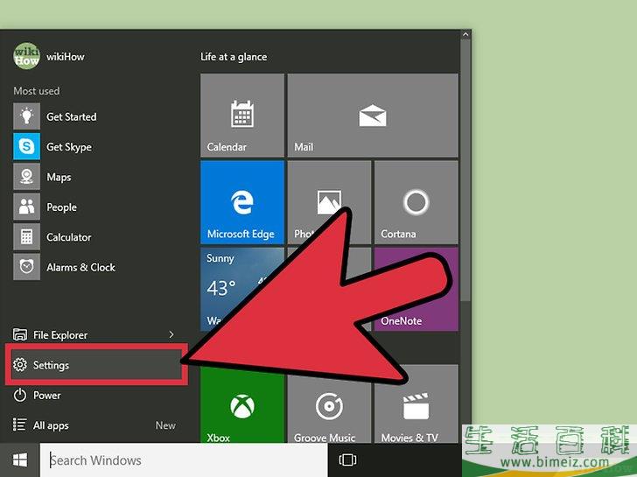Open Get Started from the list
The height and width of the screenshot is (477, 637).
[x=72, y=116]
